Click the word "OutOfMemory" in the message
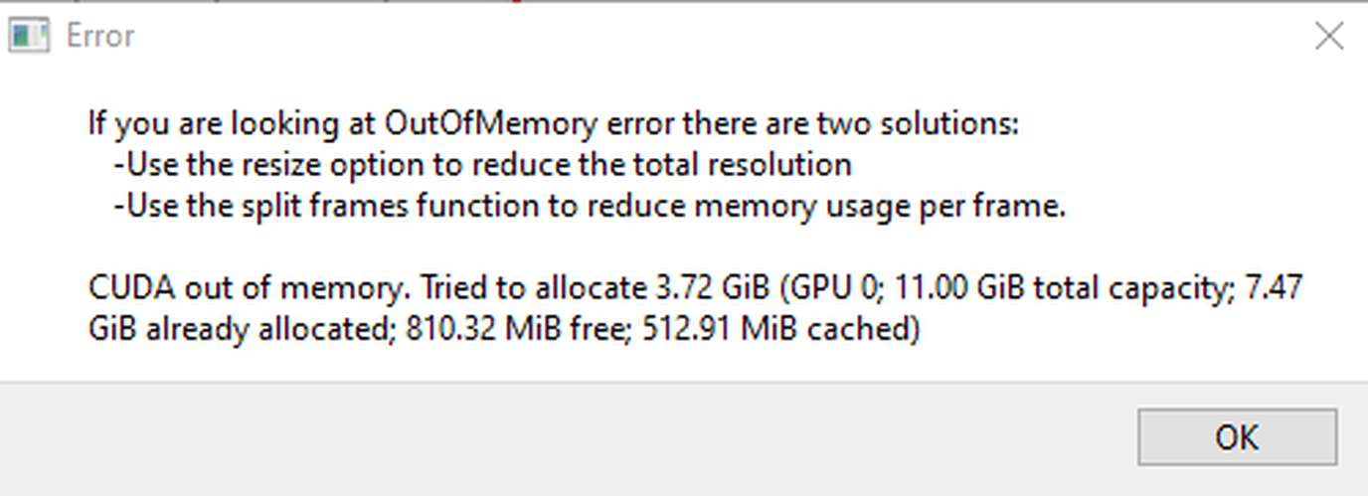The image size is (1368, 496). click(491, 124)
